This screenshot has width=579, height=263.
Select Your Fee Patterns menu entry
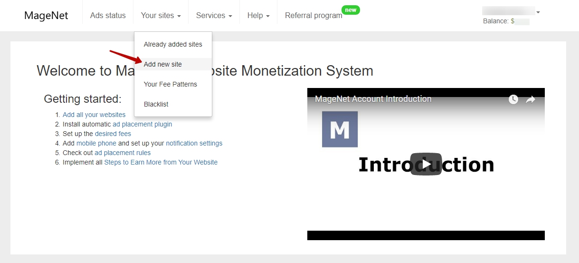coord(173,84)
